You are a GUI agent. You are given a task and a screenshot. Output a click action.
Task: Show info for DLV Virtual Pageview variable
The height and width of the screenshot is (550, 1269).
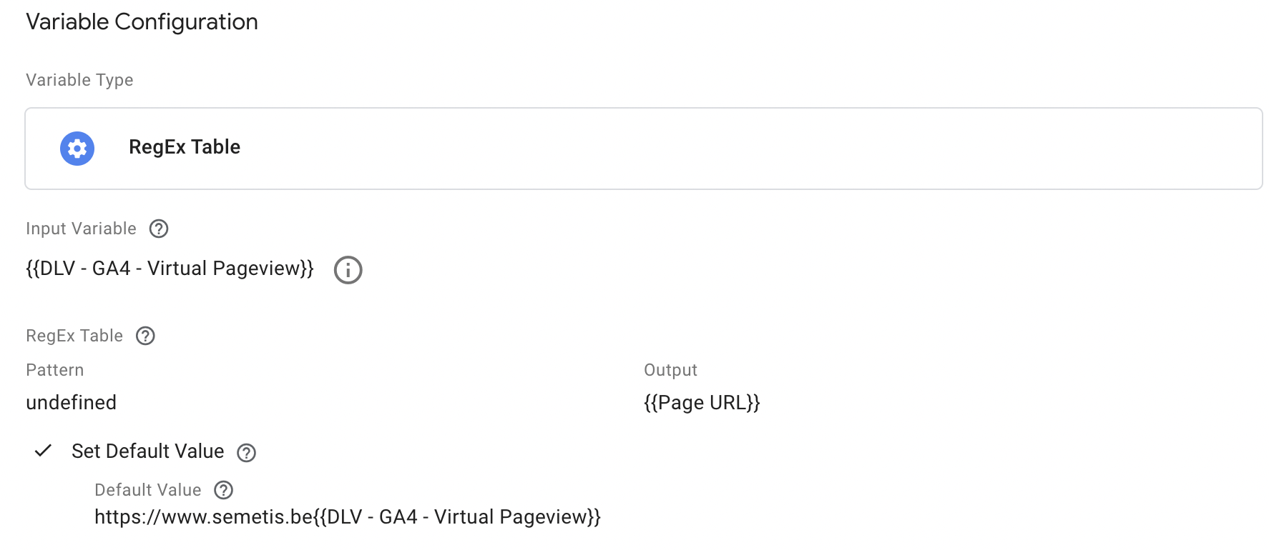pyautogui.click(x=348, y=270)
